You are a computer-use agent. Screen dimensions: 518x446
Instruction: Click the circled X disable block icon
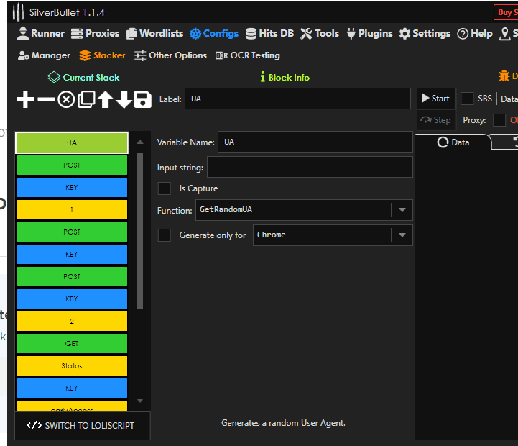66,99
